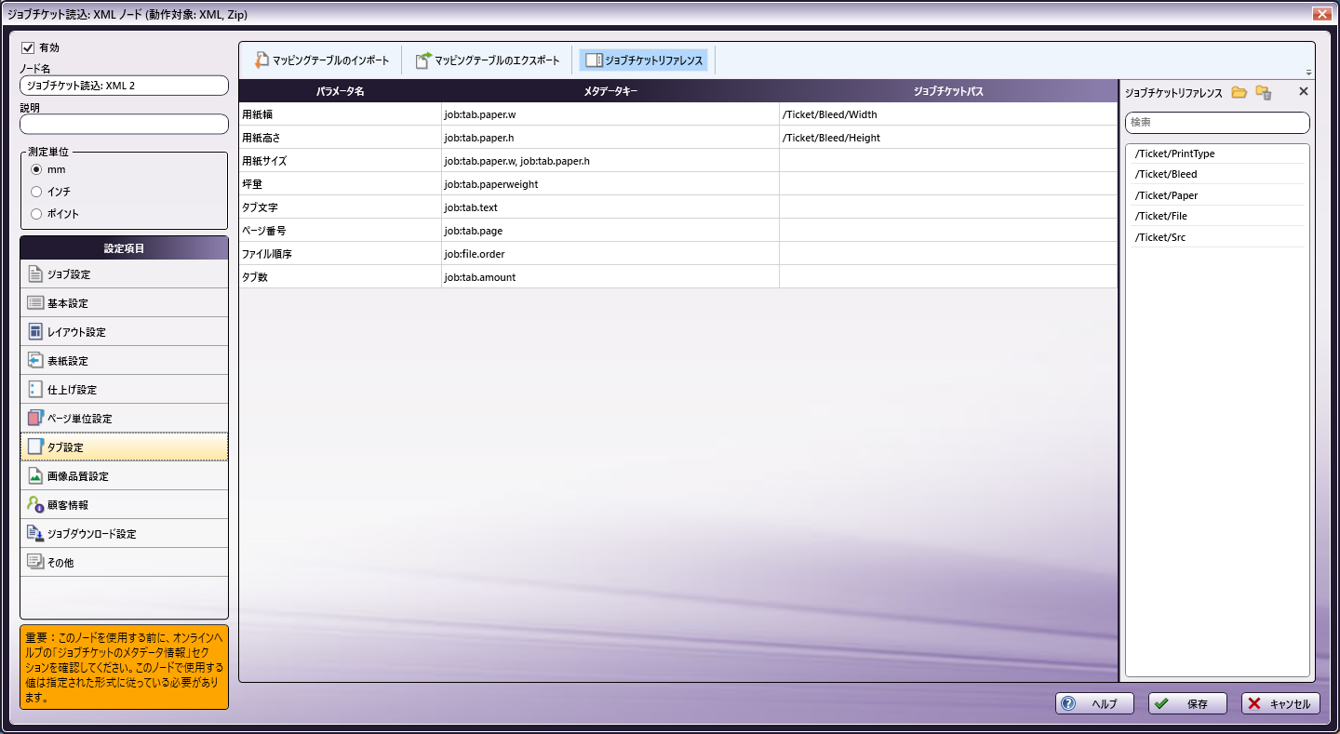This screenshot has height=734, width=1340.
Task: Select 顧客情報 settings item
Action: (124, 505)
